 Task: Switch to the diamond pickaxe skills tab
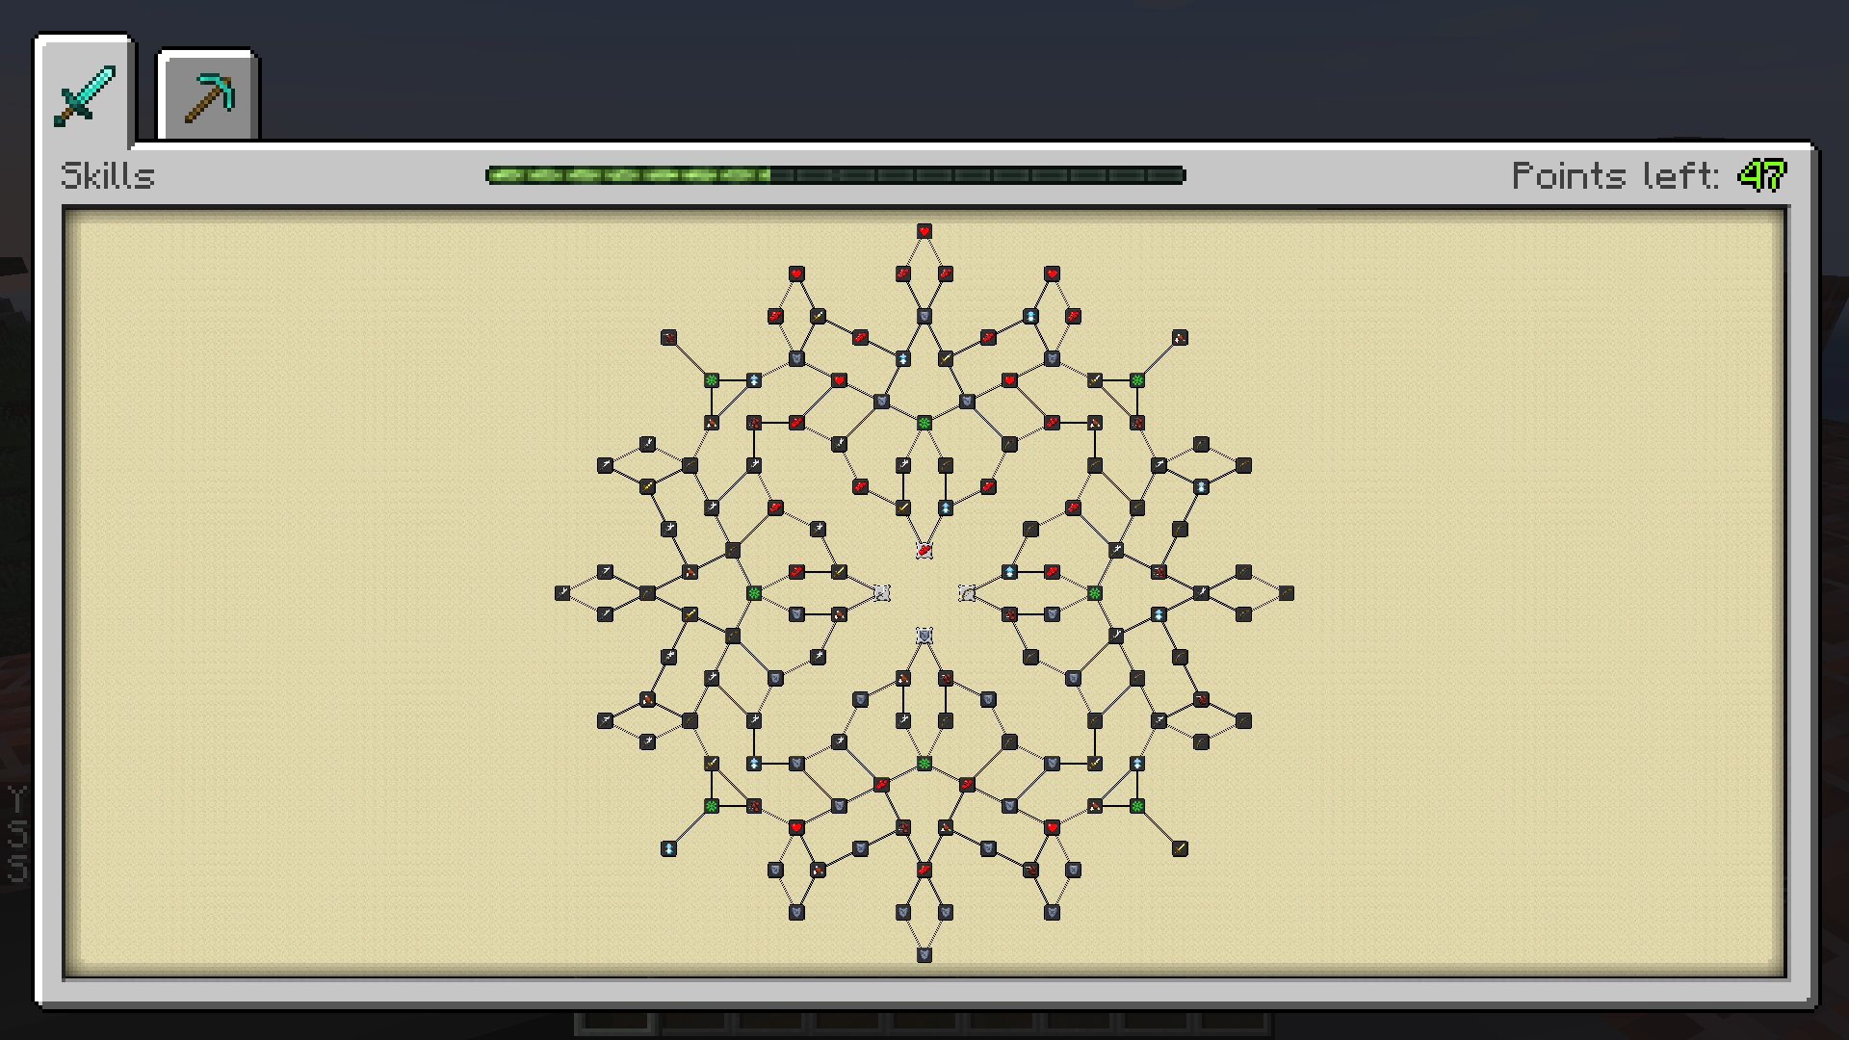coord(208,96)
